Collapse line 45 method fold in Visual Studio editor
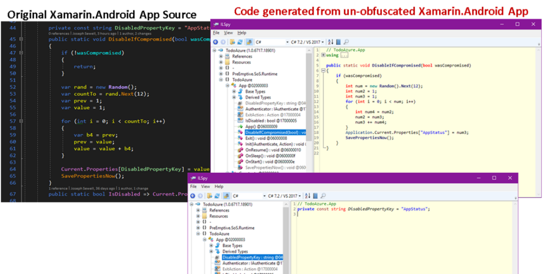The width and height of the screenshot is (547, 274). tap(21, 39)
